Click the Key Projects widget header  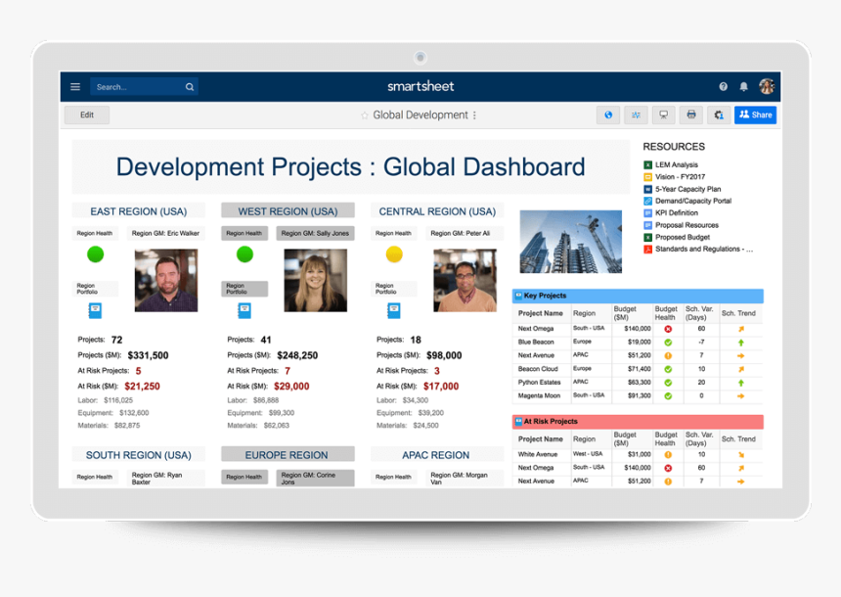coord(638,296)
